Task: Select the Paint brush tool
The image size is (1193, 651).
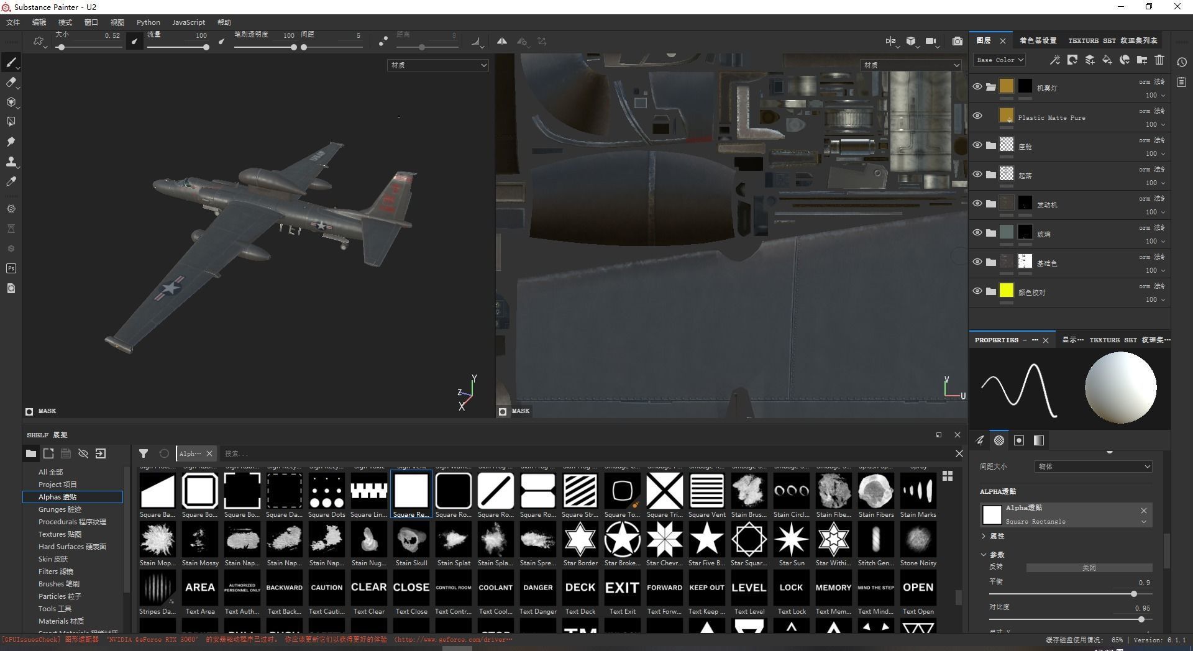Action: [11, 62]
